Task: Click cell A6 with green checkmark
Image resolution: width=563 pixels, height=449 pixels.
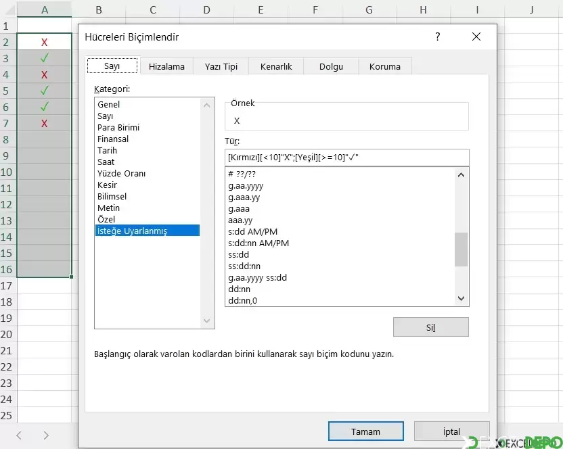Action: tap(44, 107)
